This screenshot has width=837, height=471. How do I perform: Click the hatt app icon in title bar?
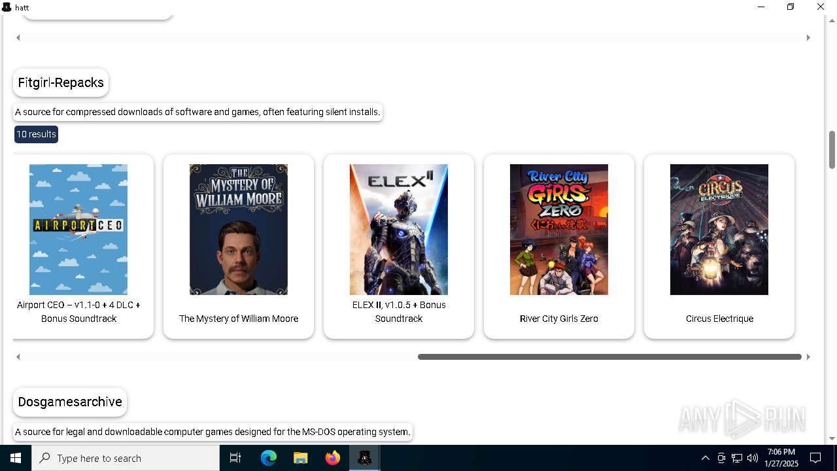point(7,7)
